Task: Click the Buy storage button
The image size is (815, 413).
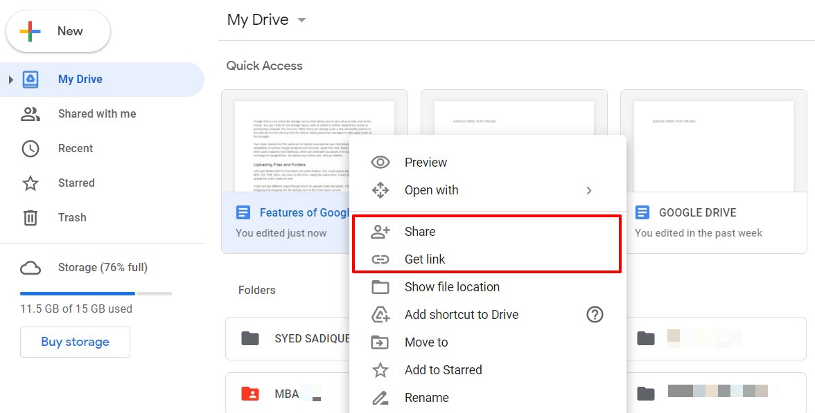Action: pyautogui.click(x=75, y=342)
